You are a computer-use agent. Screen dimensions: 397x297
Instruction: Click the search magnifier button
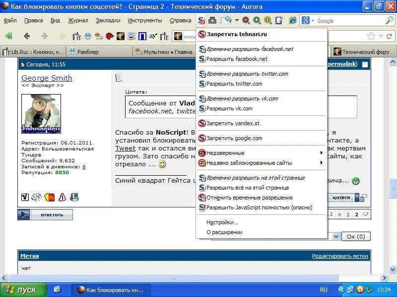click(x=389, y=20)
